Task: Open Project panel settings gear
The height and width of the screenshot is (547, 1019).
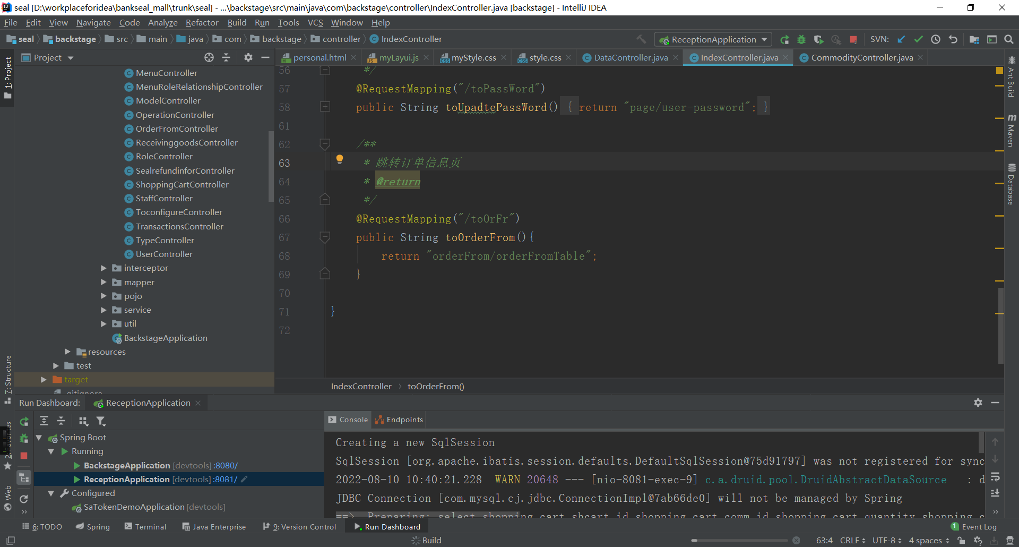Action: click(x=248, y=57)
